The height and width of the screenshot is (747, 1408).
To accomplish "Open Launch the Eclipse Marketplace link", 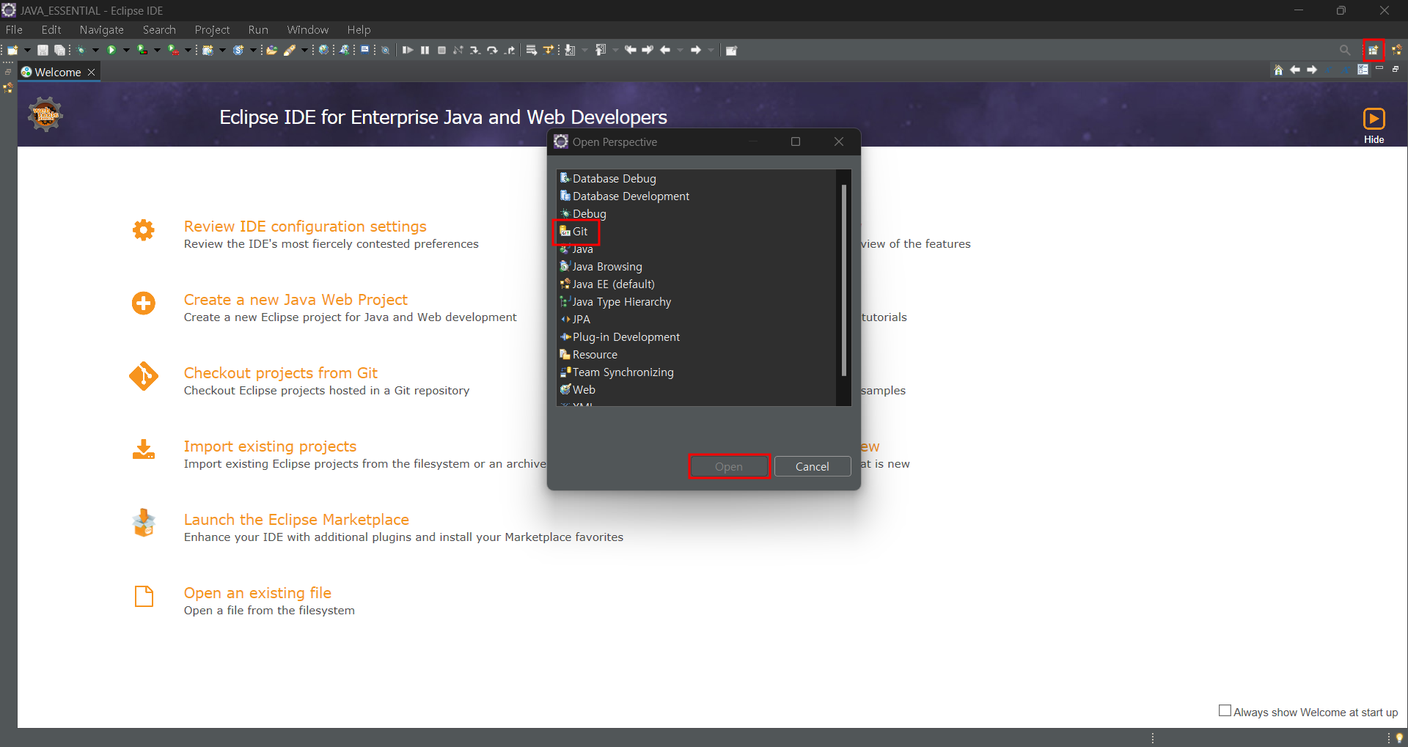I will (296, 520).
